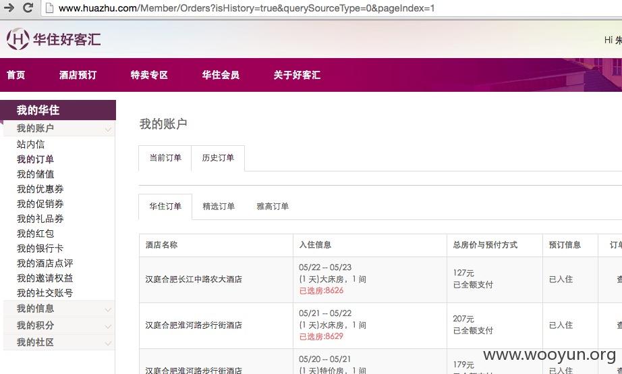Click the 05/21 -- 05/22 stay dates
Viewport: 622px width, 374px height.
(x=325, y=313)
